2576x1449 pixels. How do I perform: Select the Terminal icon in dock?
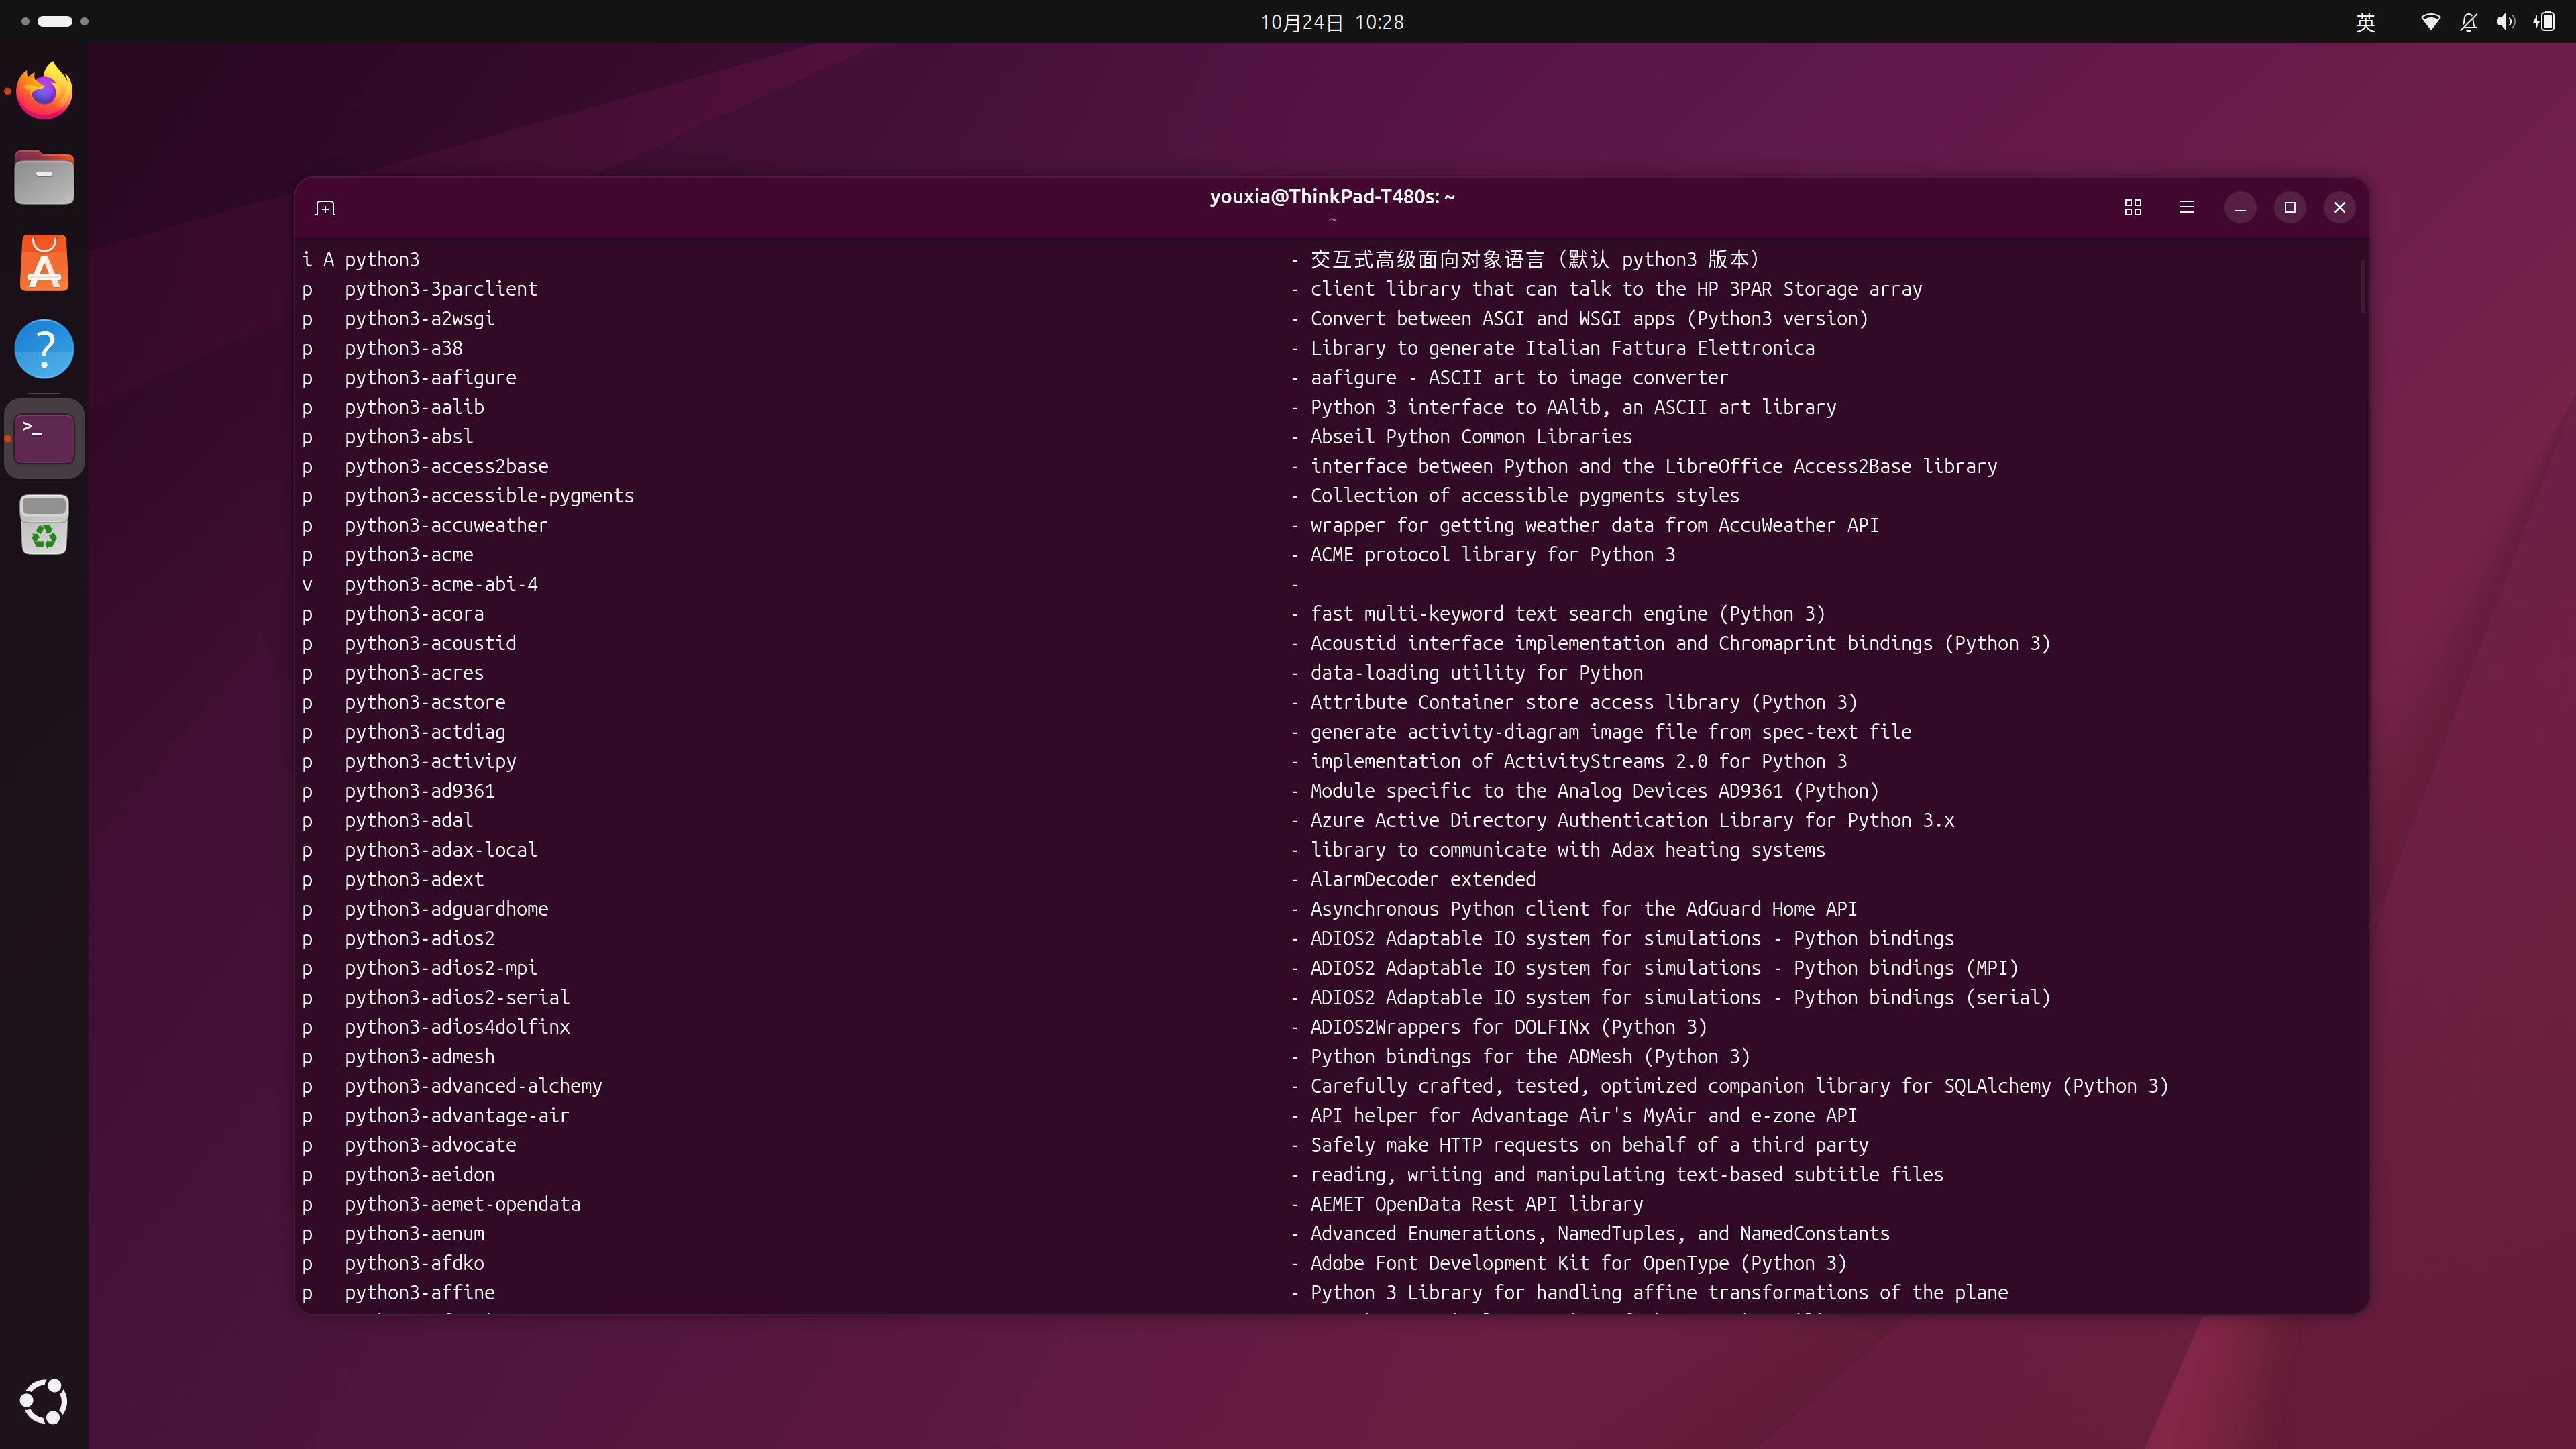click(x=44, y=438)
